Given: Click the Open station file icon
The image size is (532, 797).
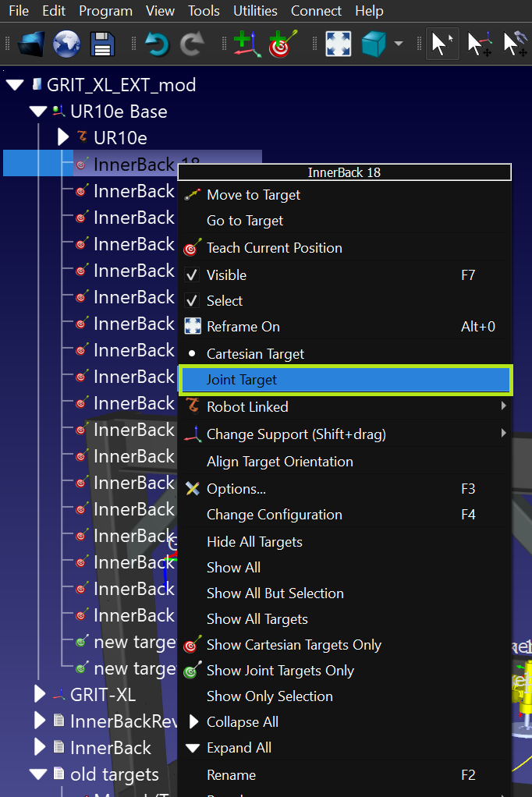Looking at the screenshot, I should click(31, 44).
